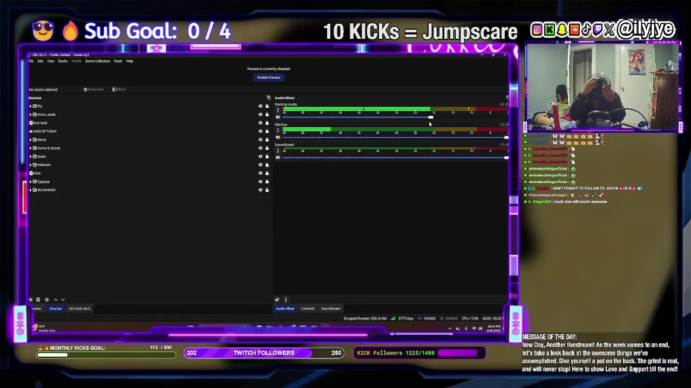The height and width of the screenshot is (388, 691).
Task: Open Desktop Audio three-dot options menu
Action: click(278, 110)
